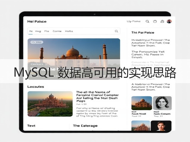Click the dark portrait thumbnail at bottom right
The height and width of the screenshot is (142, 190).
point(161,125)
